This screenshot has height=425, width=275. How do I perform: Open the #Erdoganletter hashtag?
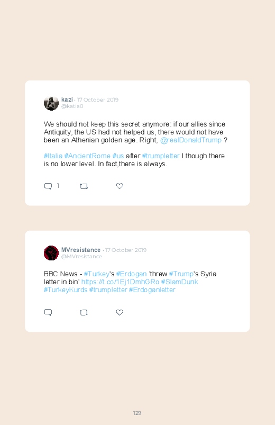point(152,290)
